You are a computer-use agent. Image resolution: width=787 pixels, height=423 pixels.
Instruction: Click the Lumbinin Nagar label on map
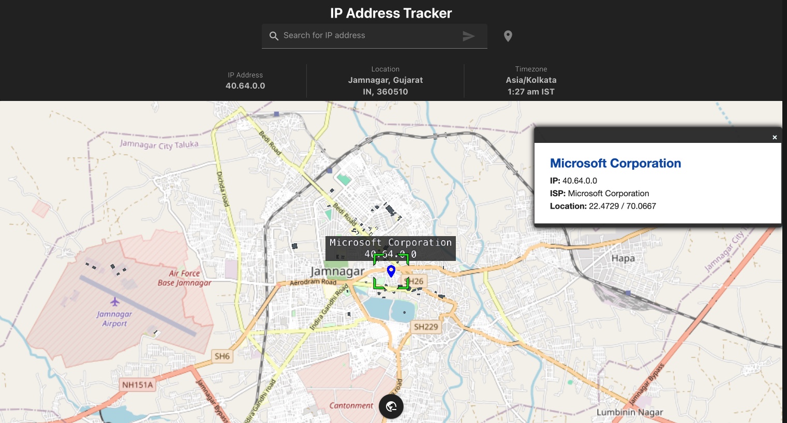coord(630,412)
